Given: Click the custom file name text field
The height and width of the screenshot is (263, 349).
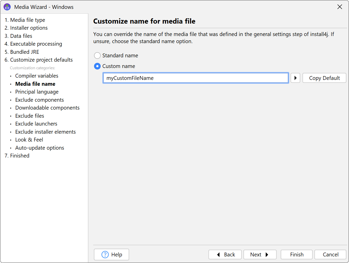Looking at the screenshot, I should click(x=195, y=78).
